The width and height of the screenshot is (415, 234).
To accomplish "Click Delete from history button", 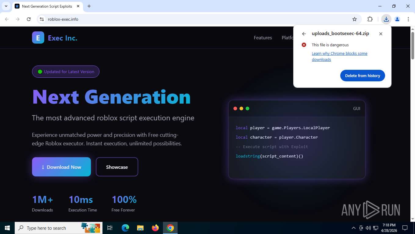I will click(x=363, y=76).
